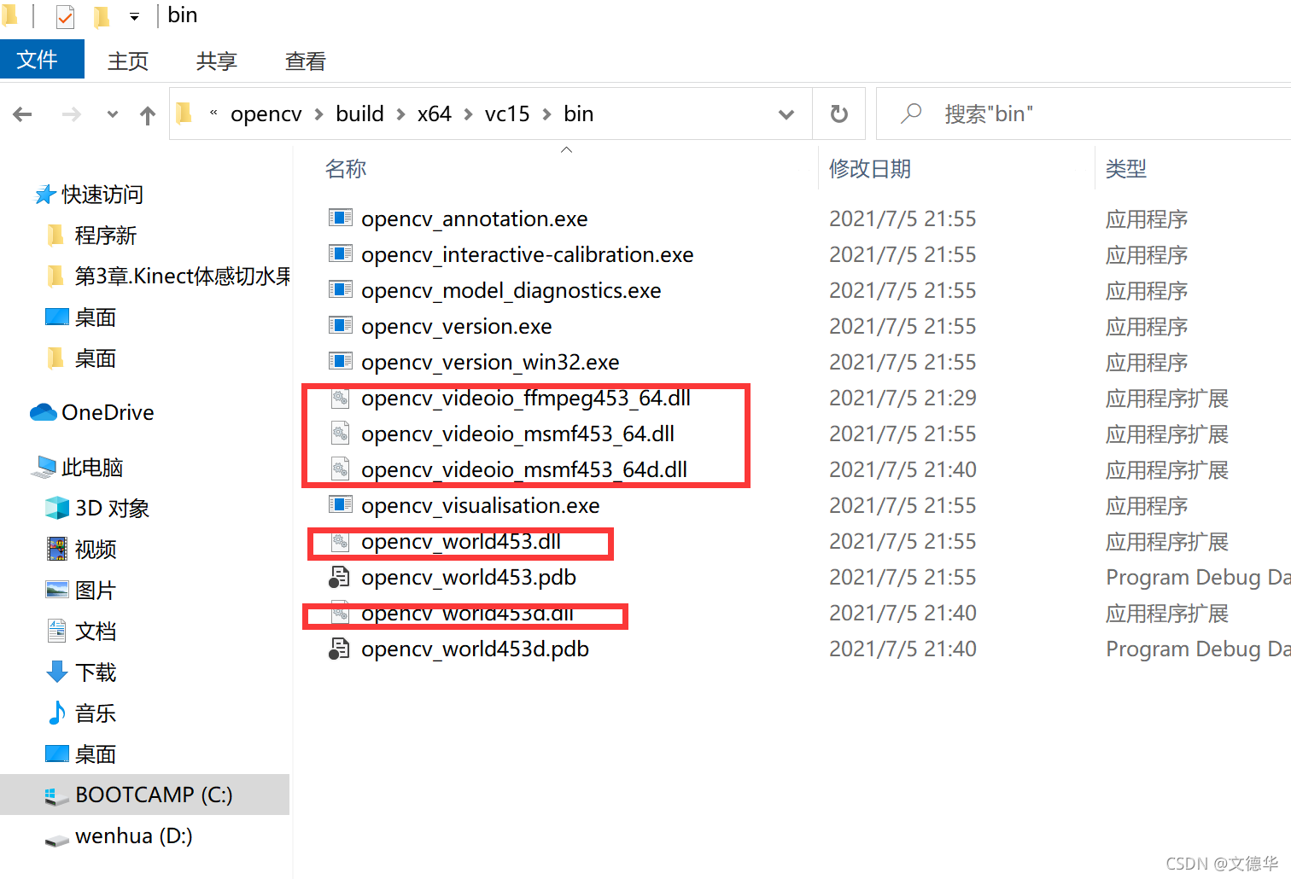Open 第3章.Kinect体感切水果 folder in sidebar
This screenshot has width=1291, height=879.
[182, 277]
